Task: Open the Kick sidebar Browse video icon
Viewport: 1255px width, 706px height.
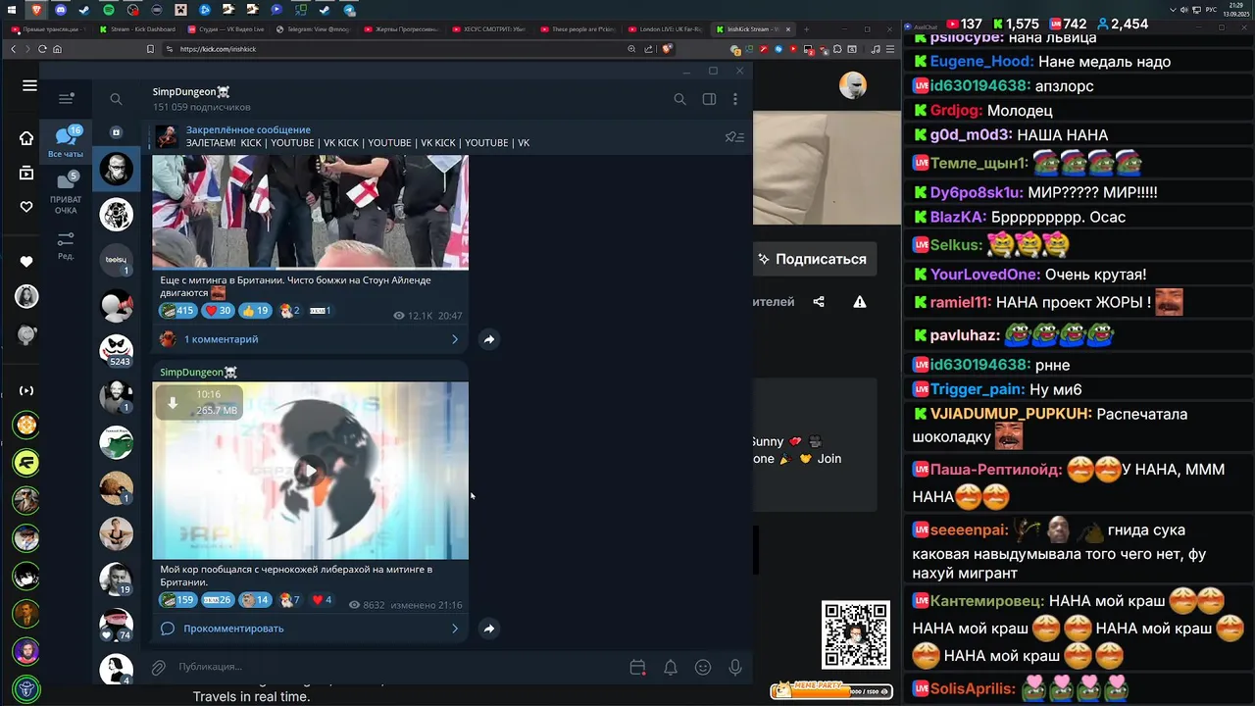Action: [x=26, y=174]
